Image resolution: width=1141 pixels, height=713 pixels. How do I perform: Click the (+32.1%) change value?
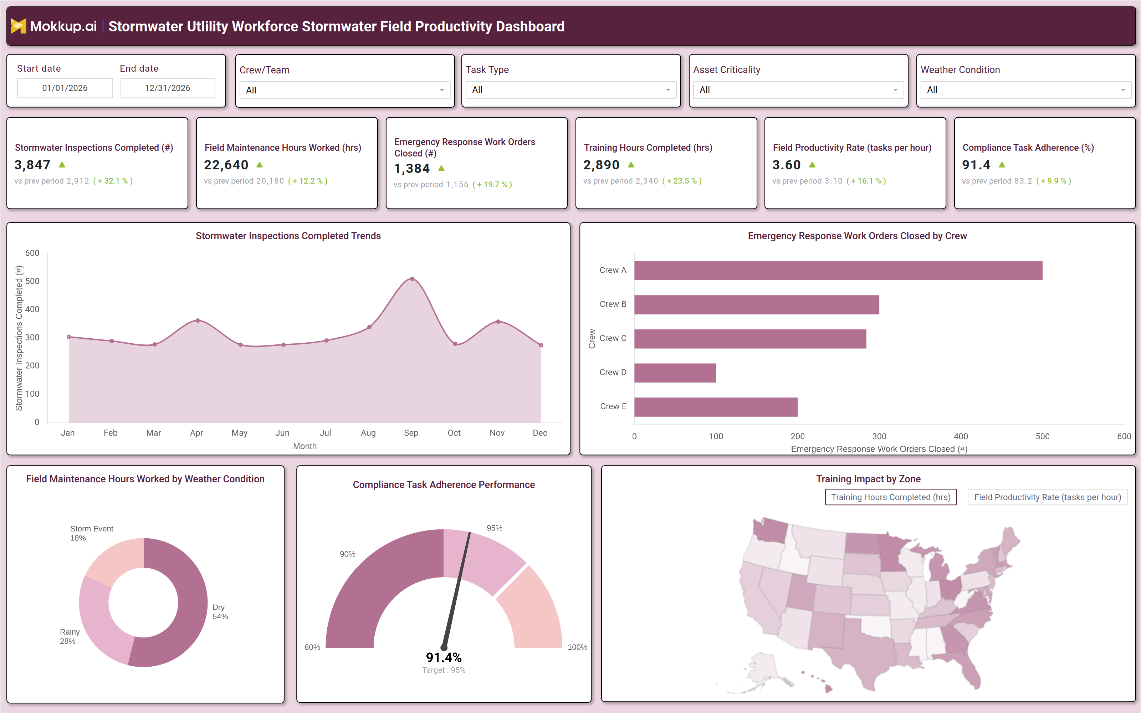[113, 181]
